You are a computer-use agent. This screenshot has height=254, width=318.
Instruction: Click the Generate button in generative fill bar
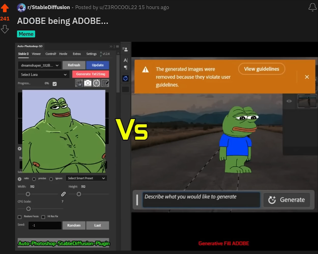287,200
